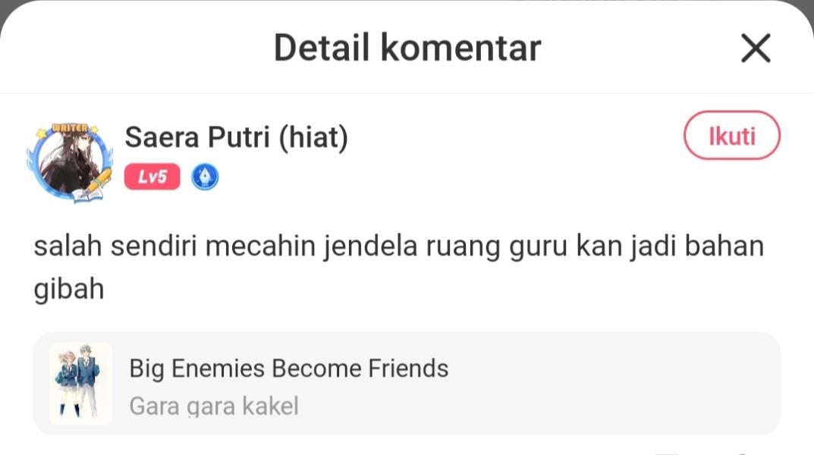The height and width of the screenshot is (455, 814).
Task: Tap the (hiat) suffix of the username
Action: tap(313, 138)
